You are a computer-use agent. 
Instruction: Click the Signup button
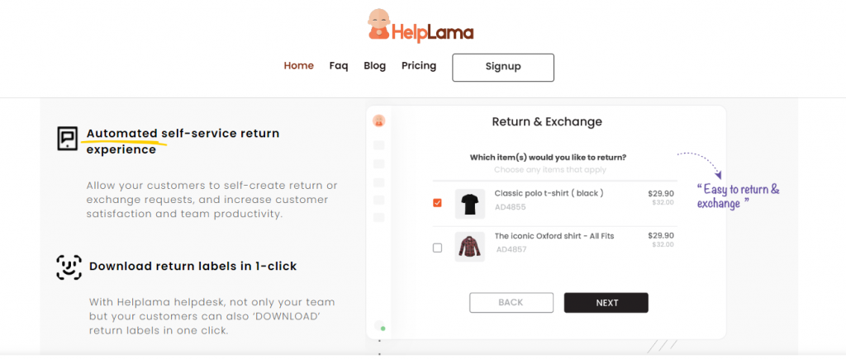click(x=503, y=68)
